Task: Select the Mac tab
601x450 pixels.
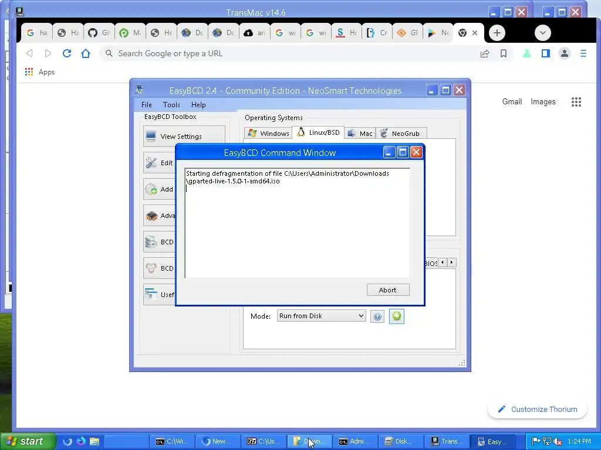Action: click(x=360, y=133)
